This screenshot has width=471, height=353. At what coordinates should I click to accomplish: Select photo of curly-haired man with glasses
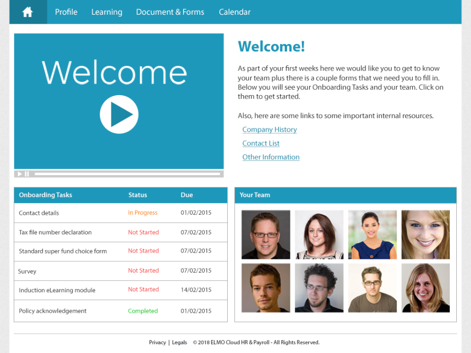319,288
